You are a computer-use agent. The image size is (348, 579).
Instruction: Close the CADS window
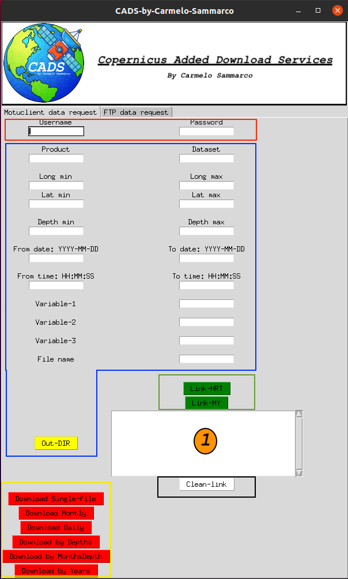[337, 10]
